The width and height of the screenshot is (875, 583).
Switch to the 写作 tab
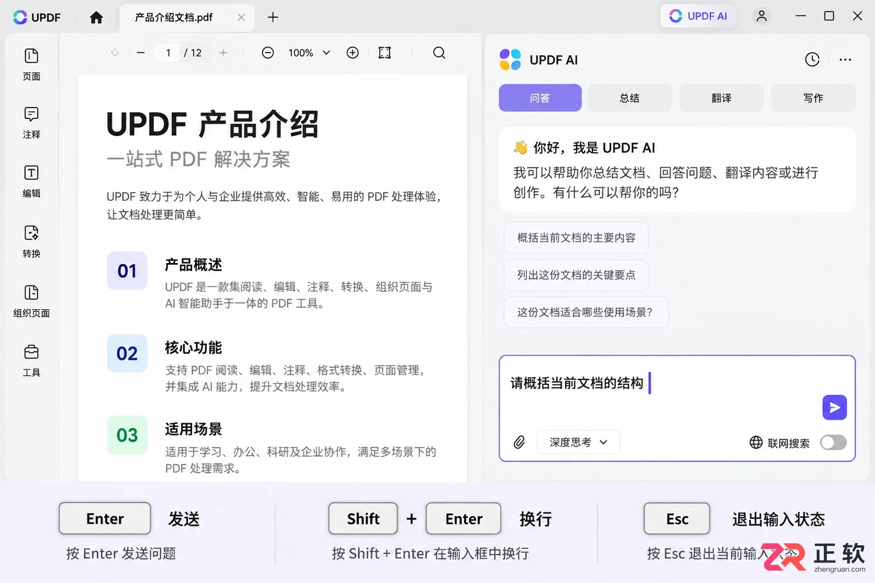[813, 98]
